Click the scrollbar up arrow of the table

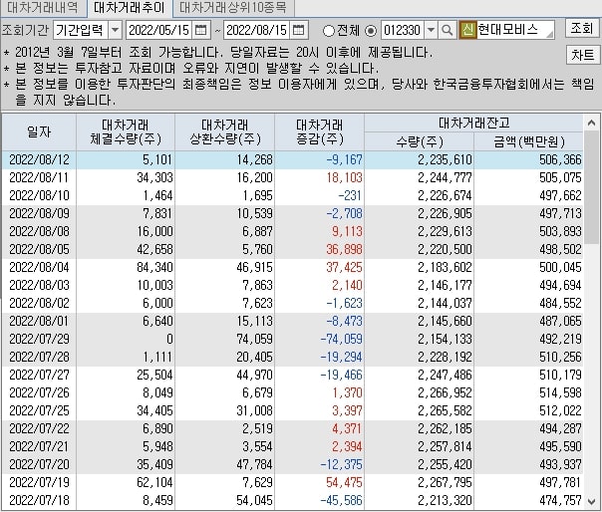pos(592,123)
